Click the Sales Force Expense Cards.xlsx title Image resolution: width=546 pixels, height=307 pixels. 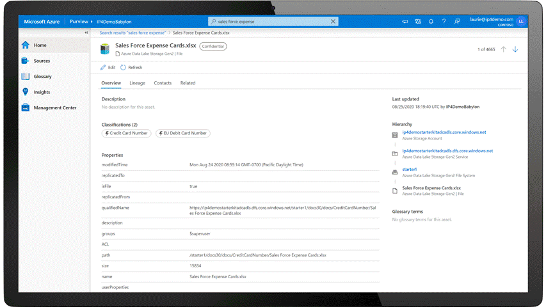click(156, 45)
